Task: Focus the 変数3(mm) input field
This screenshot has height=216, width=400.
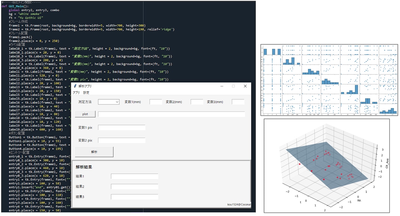Action: click(x=238, y=102)
